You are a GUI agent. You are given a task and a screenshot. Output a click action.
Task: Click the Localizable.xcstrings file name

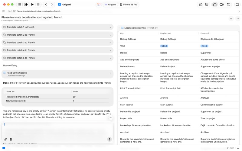(x=135, y=28)
